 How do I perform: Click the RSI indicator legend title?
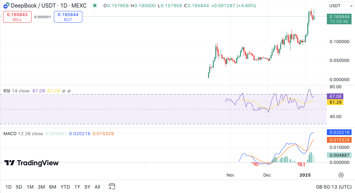pos(7,91)
